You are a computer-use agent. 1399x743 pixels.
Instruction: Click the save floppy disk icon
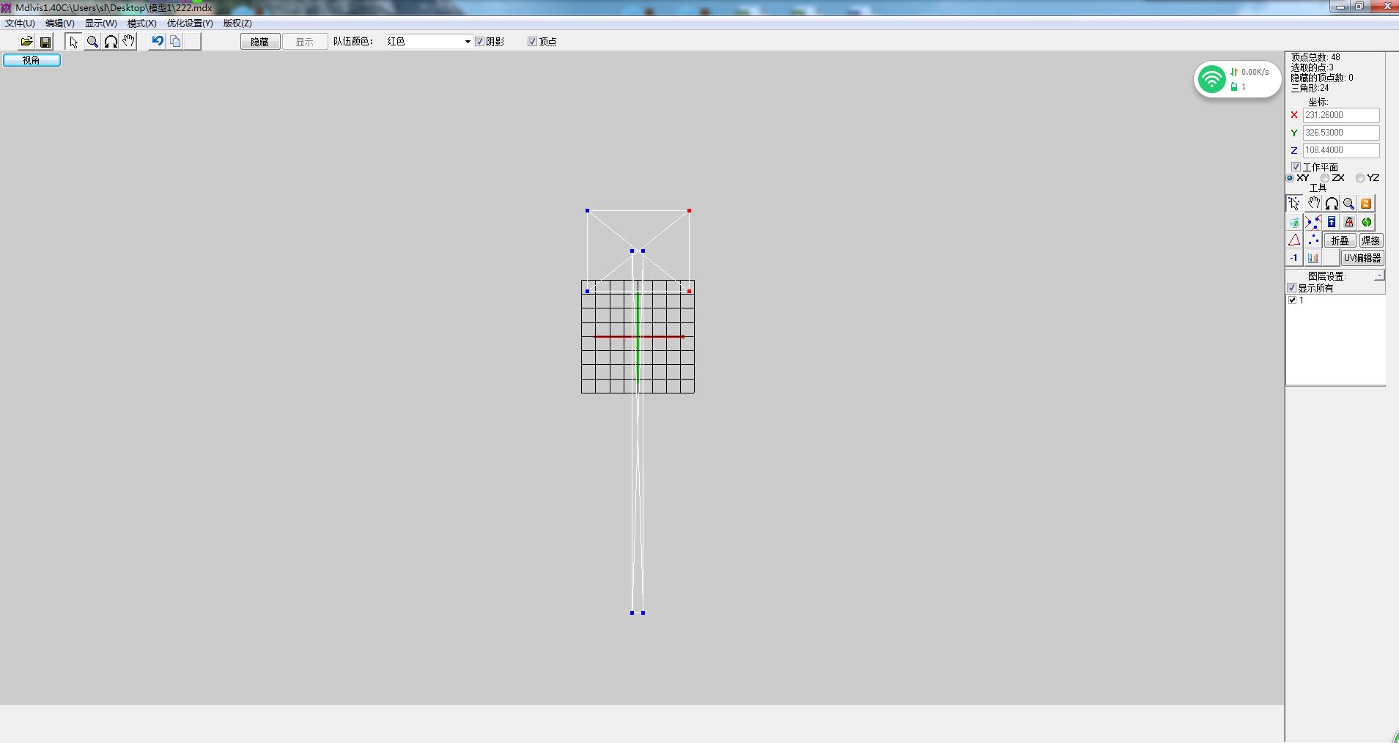click(45, 42)
